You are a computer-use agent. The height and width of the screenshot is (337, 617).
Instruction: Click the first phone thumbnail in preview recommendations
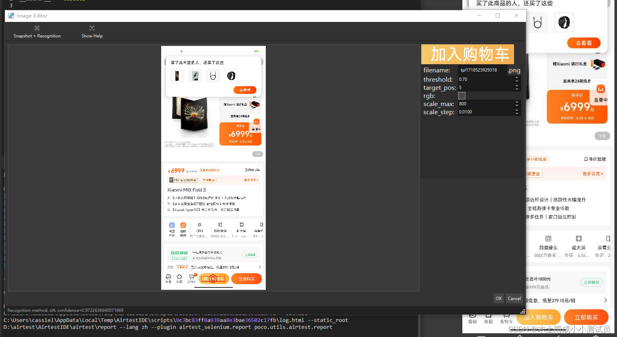coord(177,76)
